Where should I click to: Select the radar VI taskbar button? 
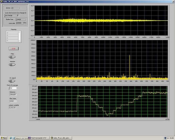point(61,138)
